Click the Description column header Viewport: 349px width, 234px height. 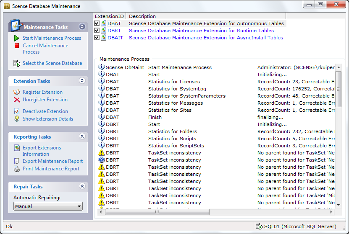(x=206, y=16)
